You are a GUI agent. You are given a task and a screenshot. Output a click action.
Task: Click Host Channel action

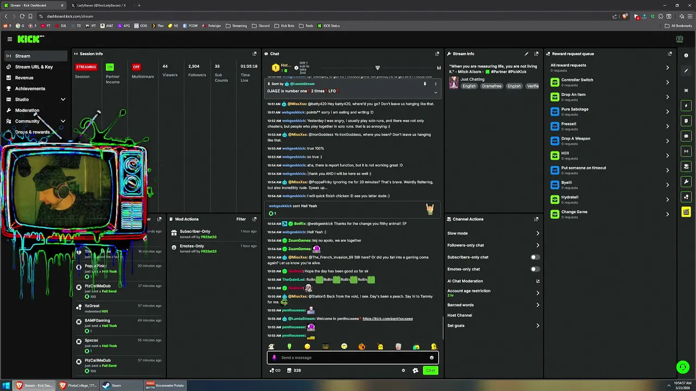coord(459,316)
